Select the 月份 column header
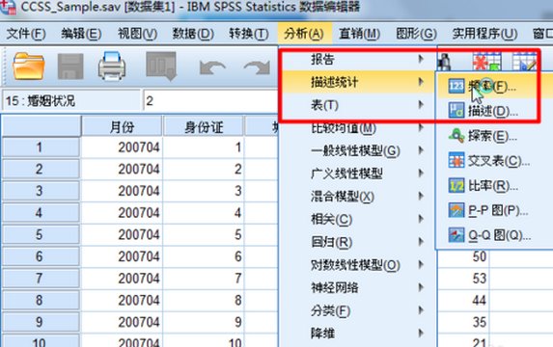 coord(122,126)
